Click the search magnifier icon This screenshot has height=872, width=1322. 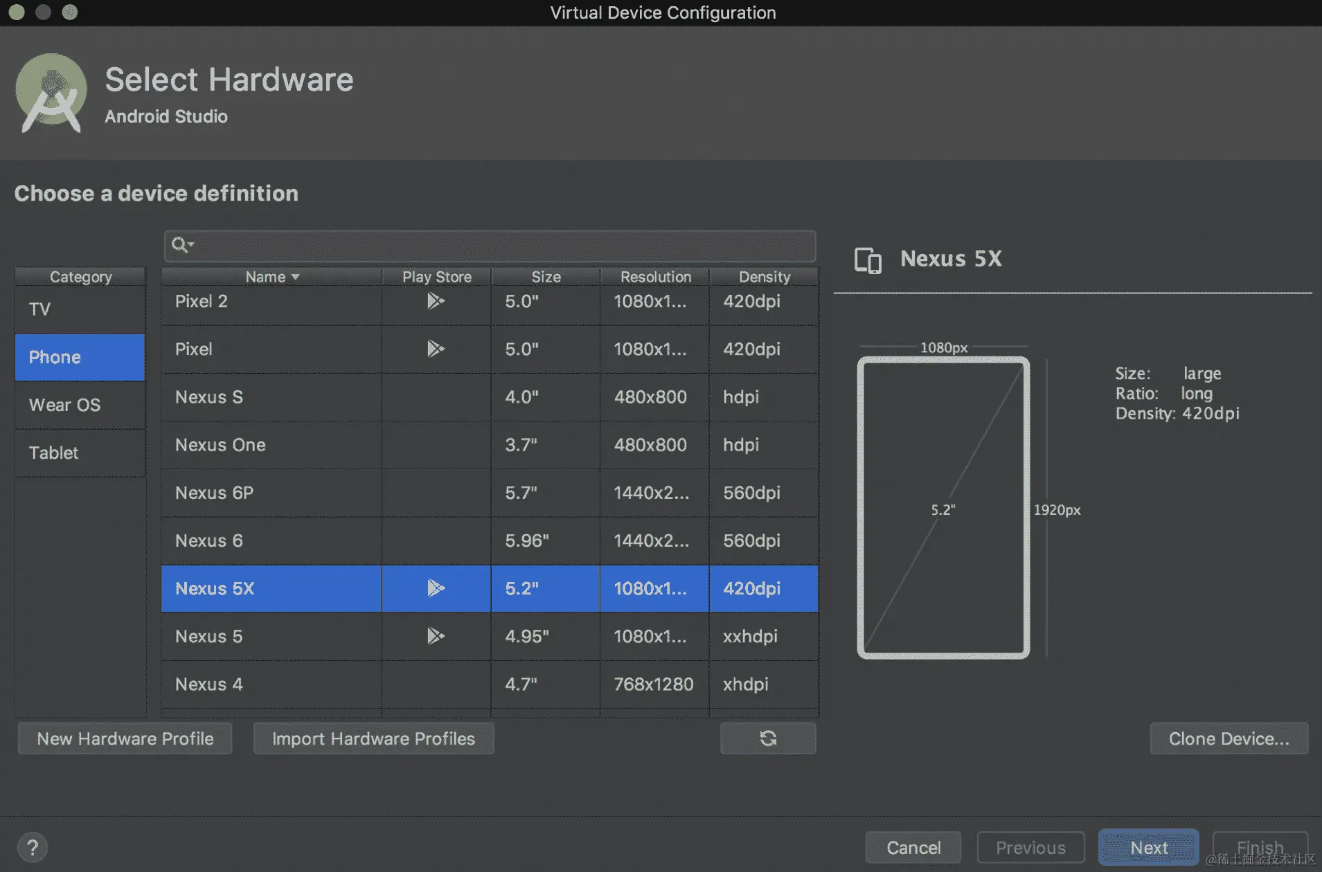coord(179,245)
